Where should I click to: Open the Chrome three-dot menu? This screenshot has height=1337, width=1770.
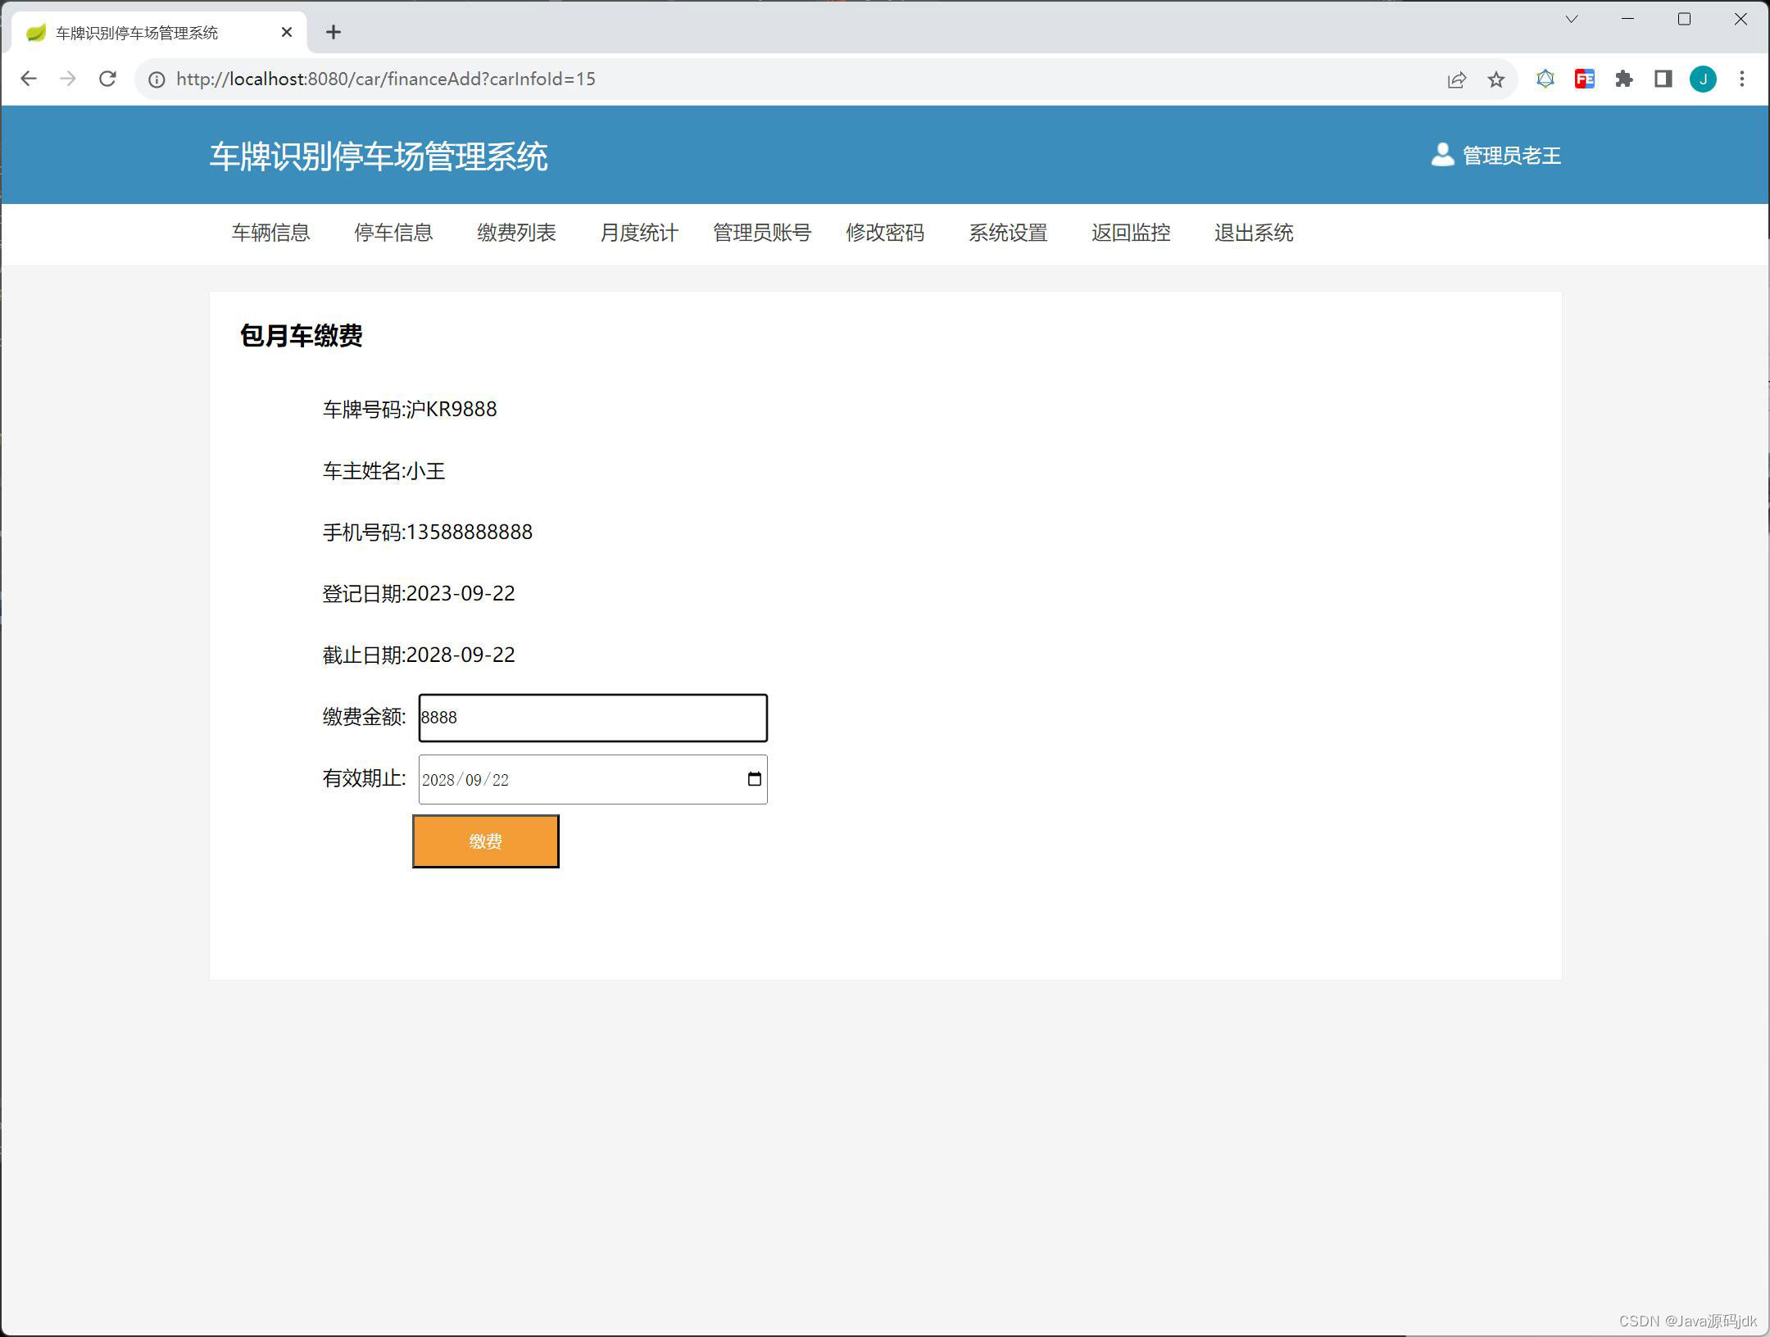point(1742,79)
